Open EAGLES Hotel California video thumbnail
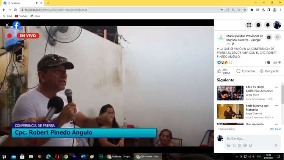The image size is (284, 160). pos(230,93)
